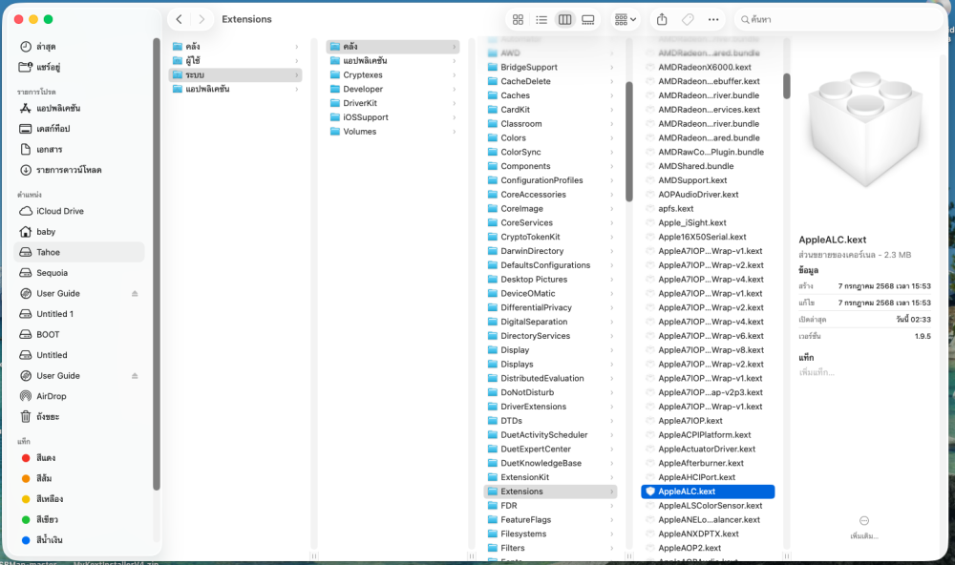This screenshot has height=565, width=955.
Task: Filter by green tag สีเขียว
Action: click(79, 519)
